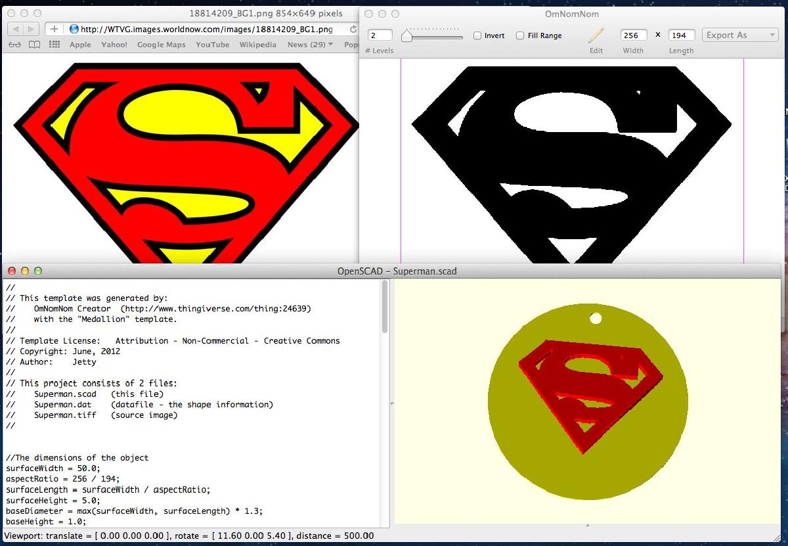Click the '// Author: Jetty' comment line
The image size is (788, 546).
coord(51,362)
